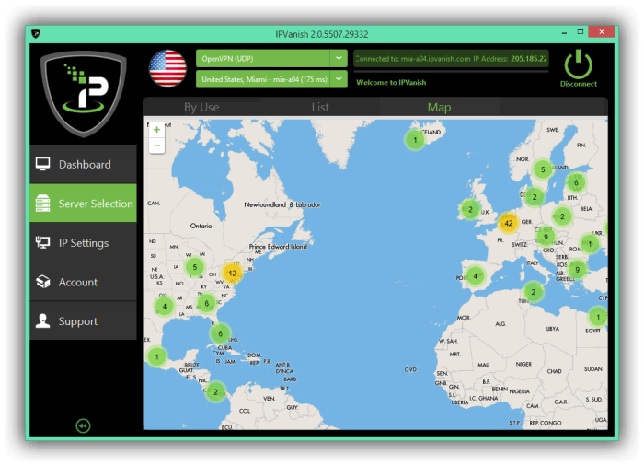Image resolution: width=644 pixels, height=466 pixels.
Task: Open the Account section
Action: pos(83,282)
